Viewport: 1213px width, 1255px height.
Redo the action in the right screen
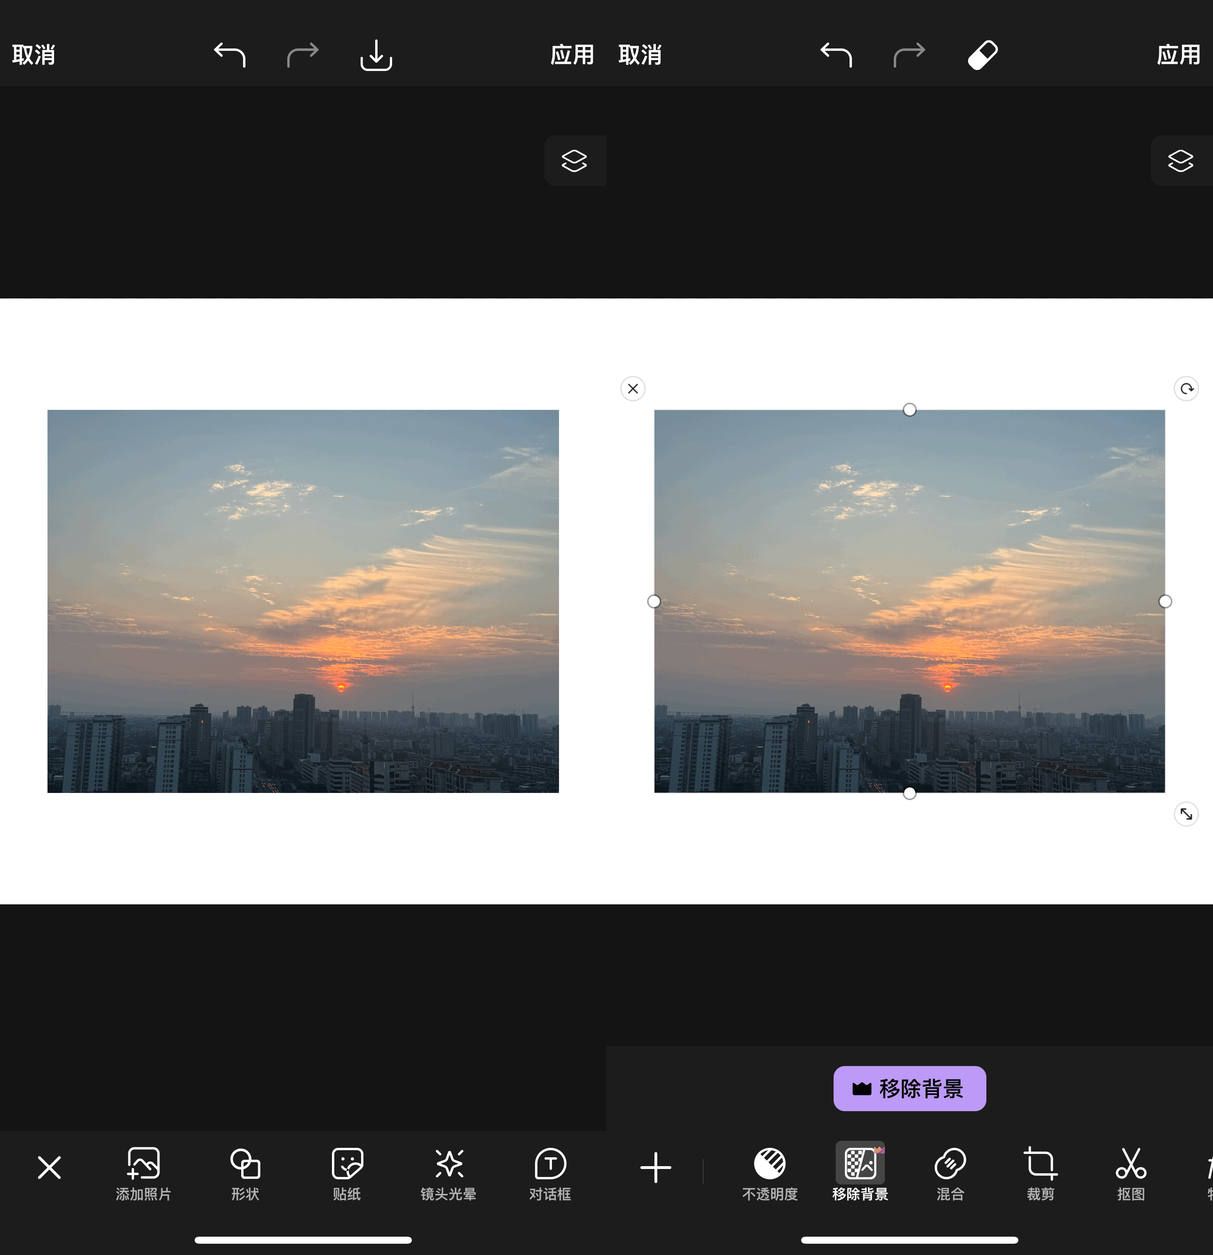pos(909,55)
